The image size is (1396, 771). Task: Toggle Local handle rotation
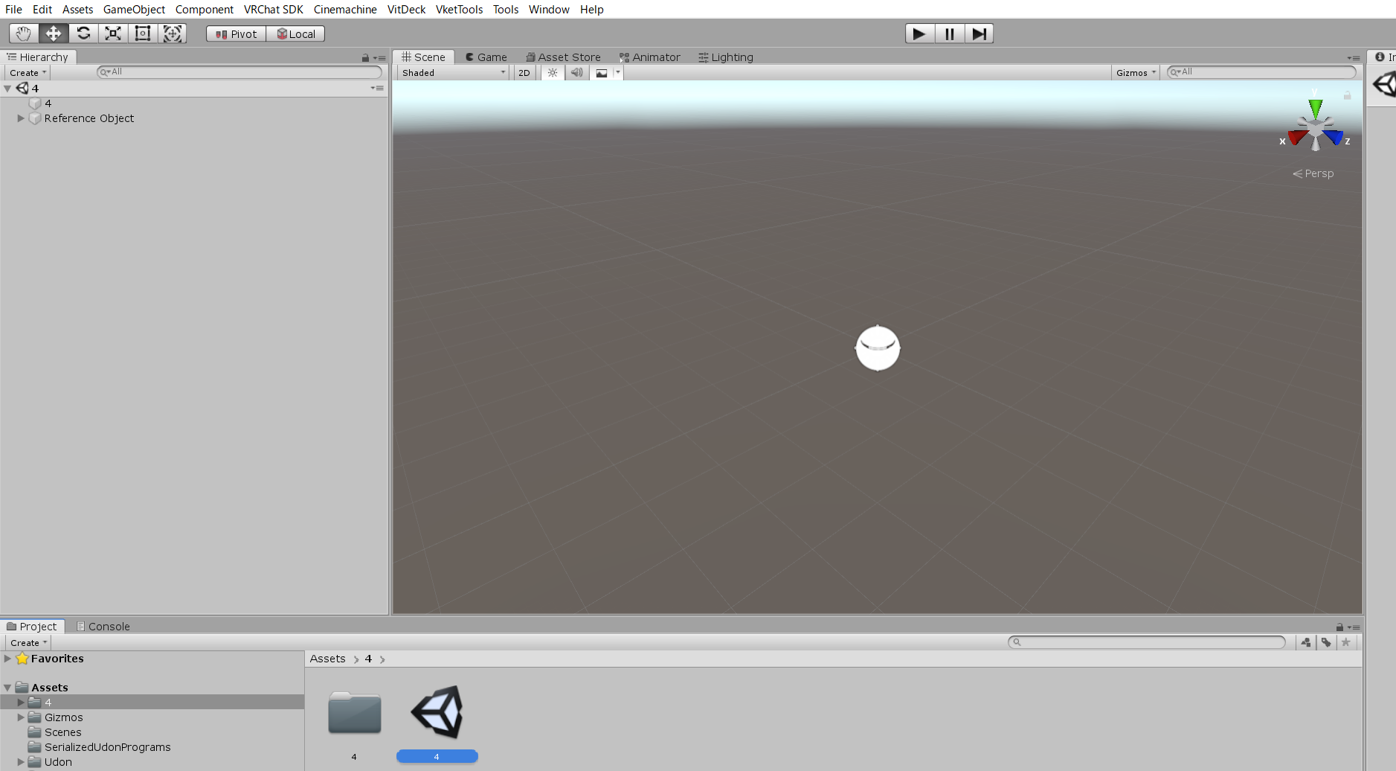tap(295, 34)
